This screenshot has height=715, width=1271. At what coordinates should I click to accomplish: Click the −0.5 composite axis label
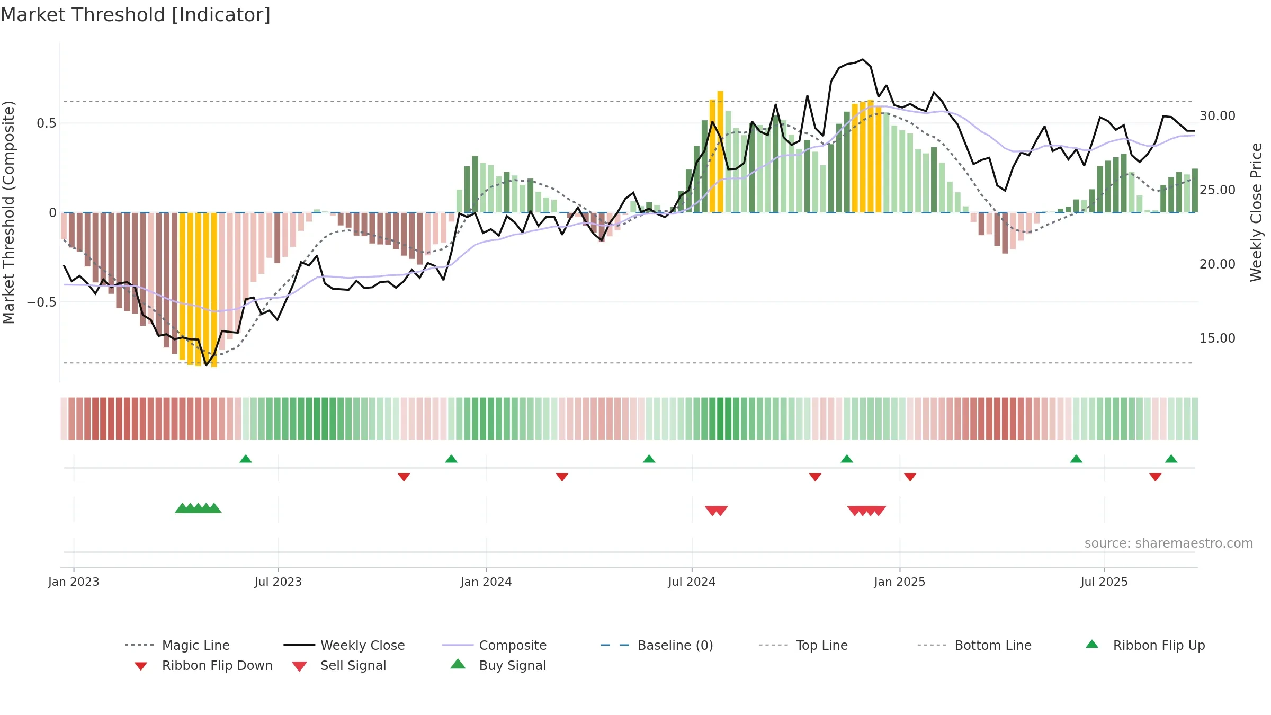(41, 302)
